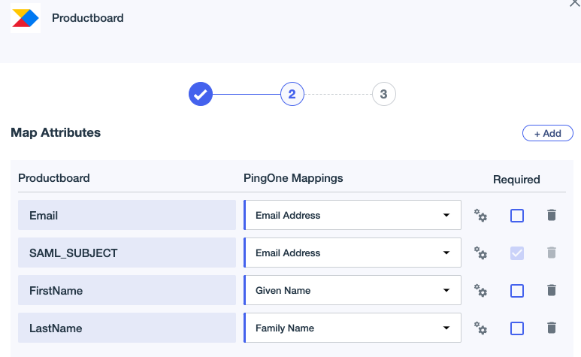Screen dimensions: 581x357
Task: Click the Productboard logo icon
Action: (26, 18)
